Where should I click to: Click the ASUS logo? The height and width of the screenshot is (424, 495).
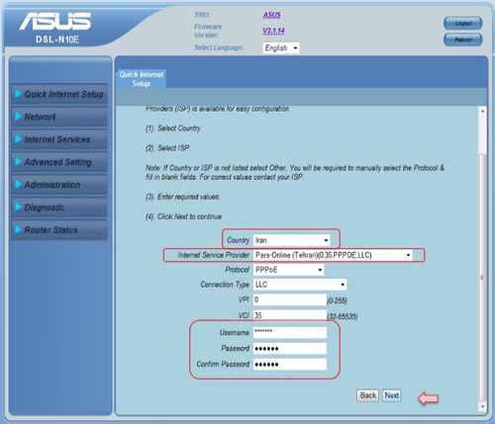click(55, 22)
